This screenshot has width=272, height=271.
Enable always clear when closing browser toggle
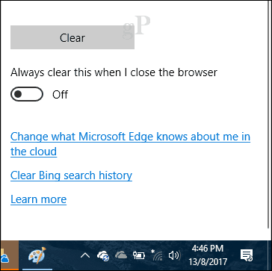pos(27,94)
